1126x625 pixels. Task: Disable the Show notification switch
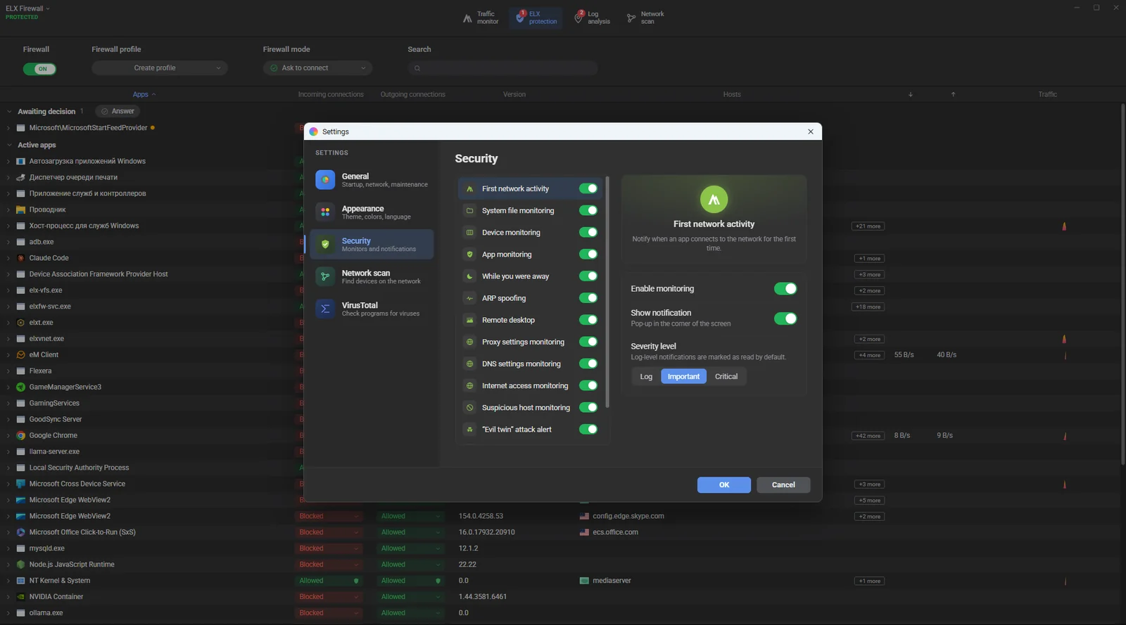pyautogui.click(x=785, y=318)
